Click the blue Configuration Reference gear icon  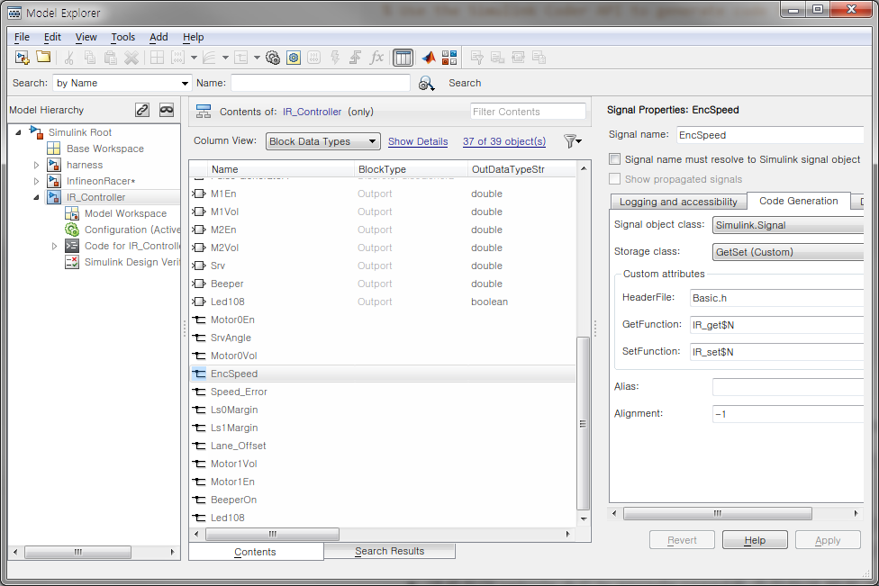tap(294, 57)
